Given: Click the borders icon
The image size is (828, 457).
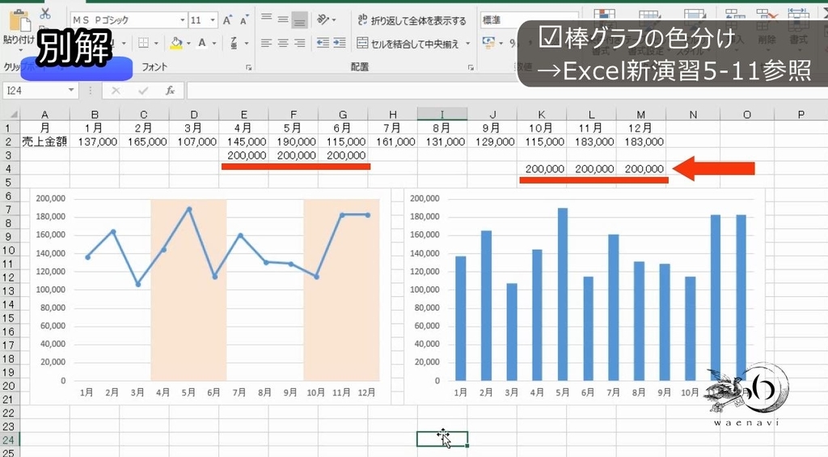Looking at the screenshot, I should click(x=143, y=43).
